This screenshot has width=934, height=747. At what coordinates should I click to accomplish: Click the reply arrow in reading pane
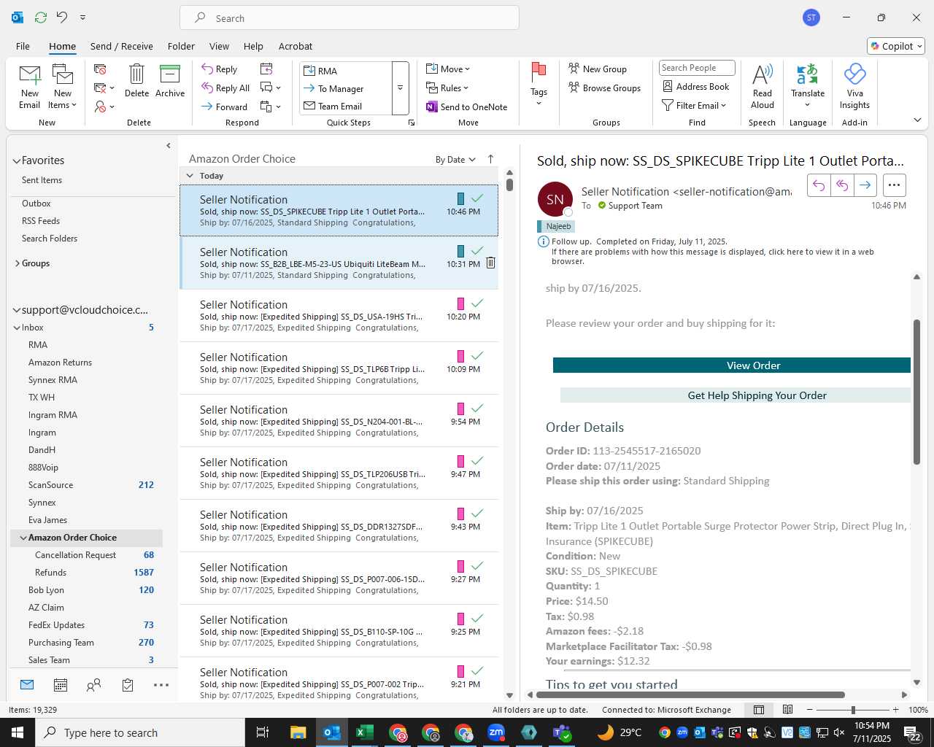[x=819, y=185]
